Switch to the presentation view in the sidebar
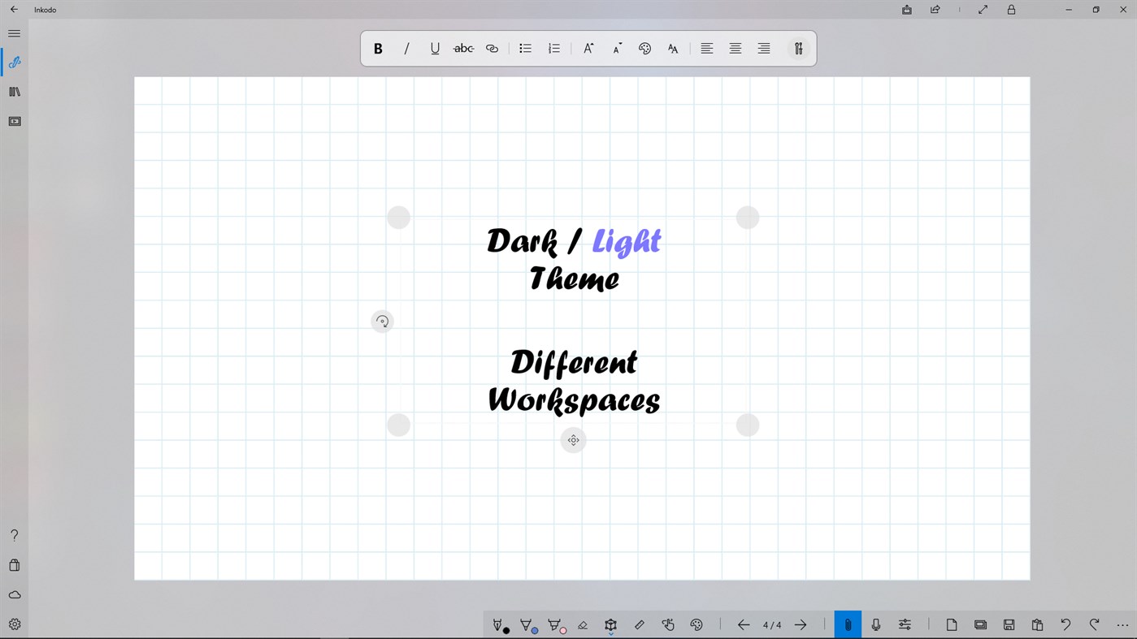The width and height of the screenshot is (1137, 639). [x=14, y=121]
